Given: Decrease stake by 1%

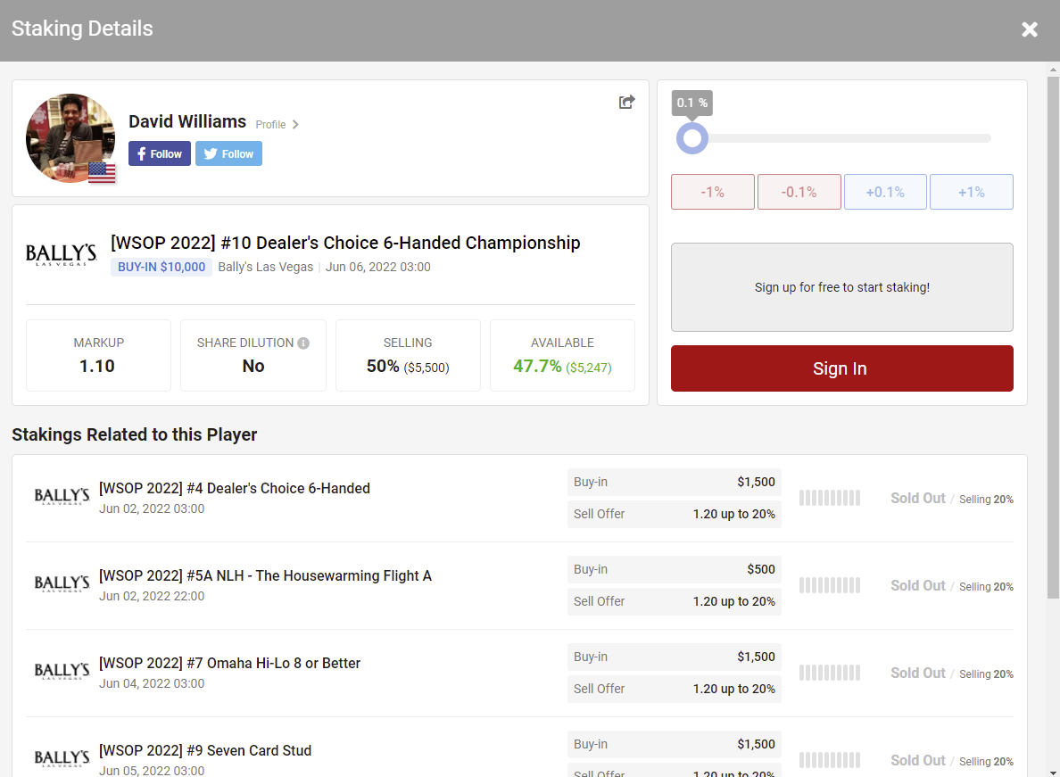Looking at the screenshot, I should 713,192.
